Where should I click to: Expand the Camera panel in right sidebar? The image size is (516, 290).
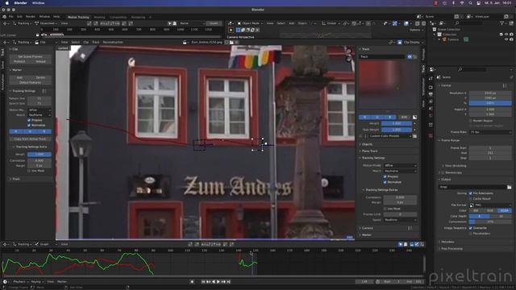point(368,228)
